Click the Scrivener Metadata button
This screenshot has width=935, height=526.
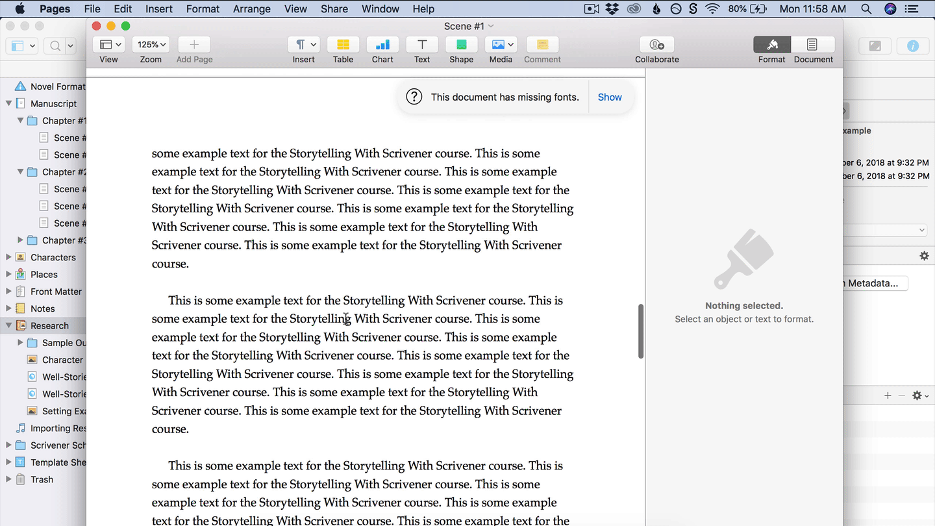click(x=875, y=283)
